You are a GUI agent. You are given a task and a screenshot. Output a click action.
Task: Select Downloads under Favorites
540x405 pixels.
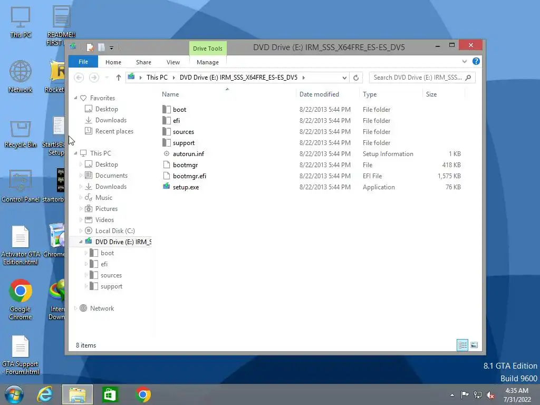[x=111, y=120]
